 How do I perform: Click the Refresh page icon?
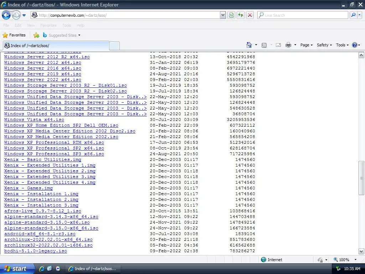click(241, 15)
